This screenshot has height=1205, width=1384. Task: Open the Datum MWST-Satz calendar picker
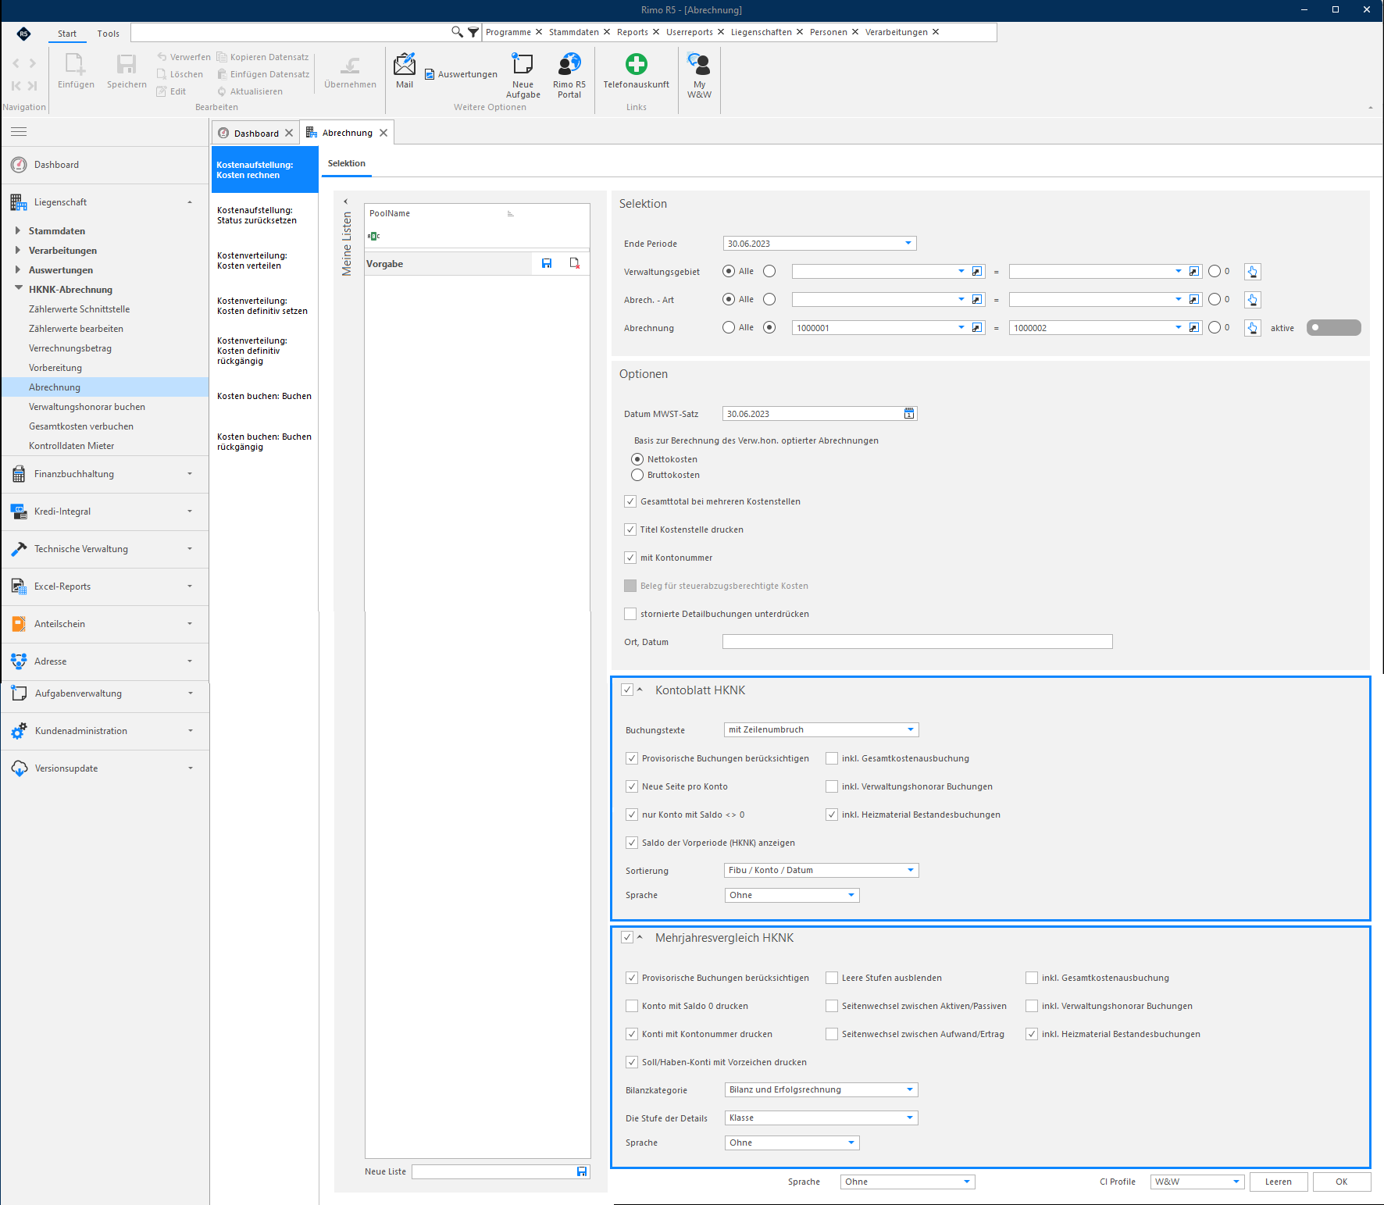pos(909,414)
